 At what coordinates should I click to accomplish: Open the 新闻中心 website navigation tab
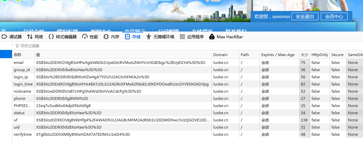(x=101, y=30)
